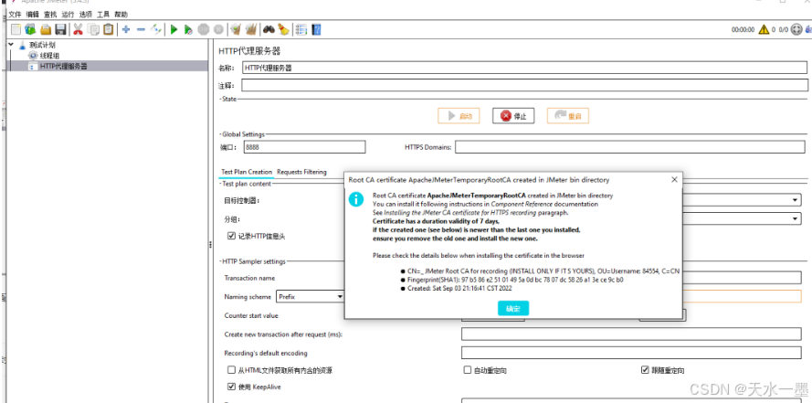Viewport: 812px width, 403px height.
Task: Click the grey Stop sign icon
Action: (204, 30)
